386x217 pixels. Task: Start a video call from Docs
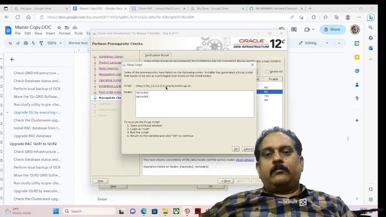307,30
